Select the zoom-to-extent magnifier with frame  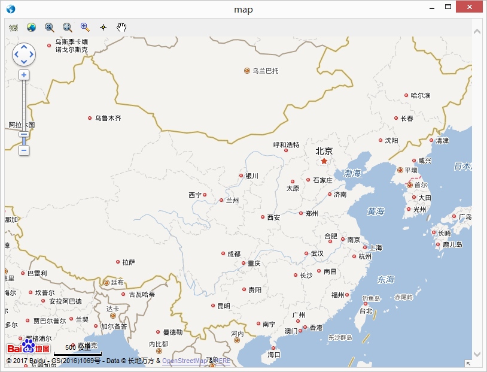(68, 28)
